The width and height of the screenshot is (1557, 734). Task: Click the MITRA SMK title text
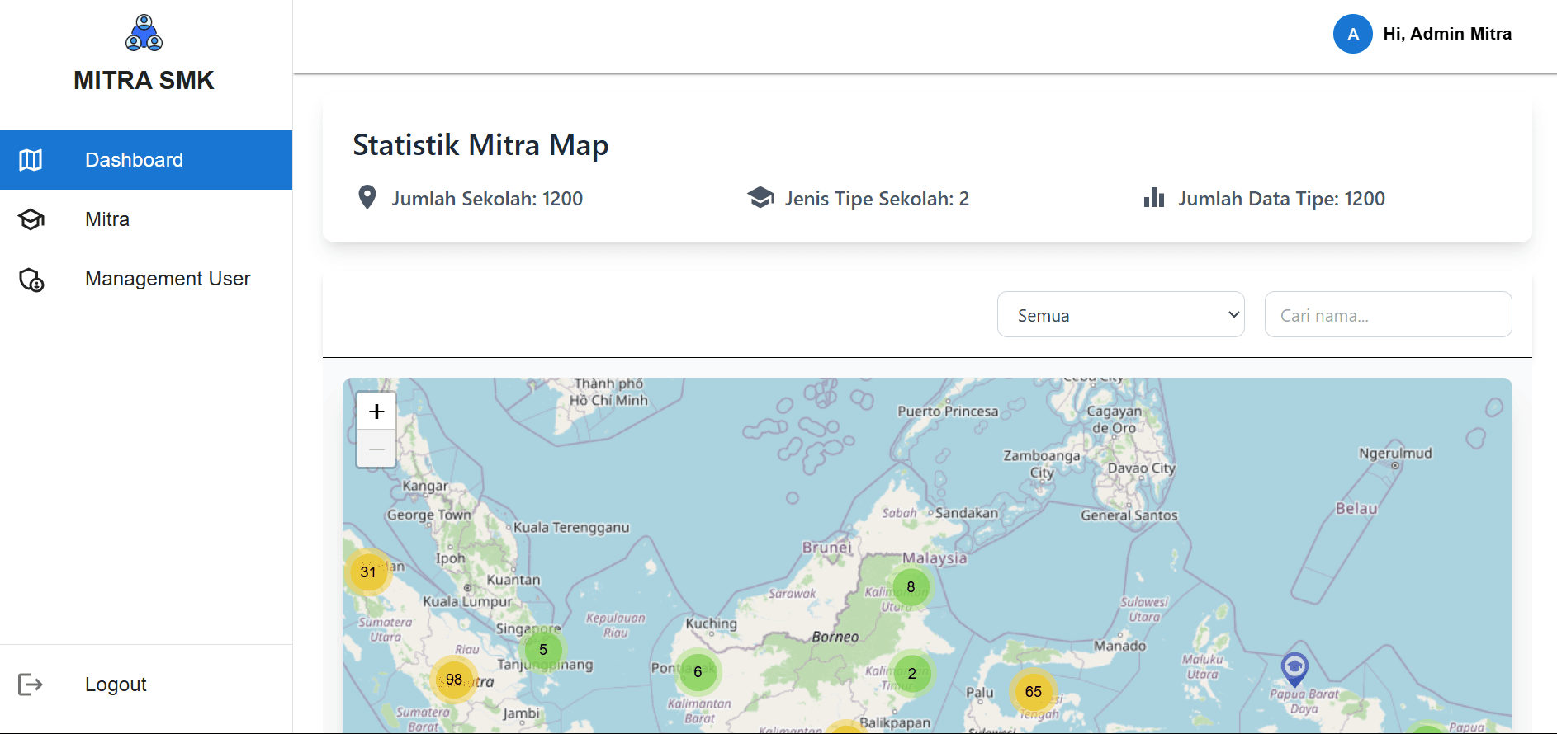pyautogui.click(x=144, y=80)
